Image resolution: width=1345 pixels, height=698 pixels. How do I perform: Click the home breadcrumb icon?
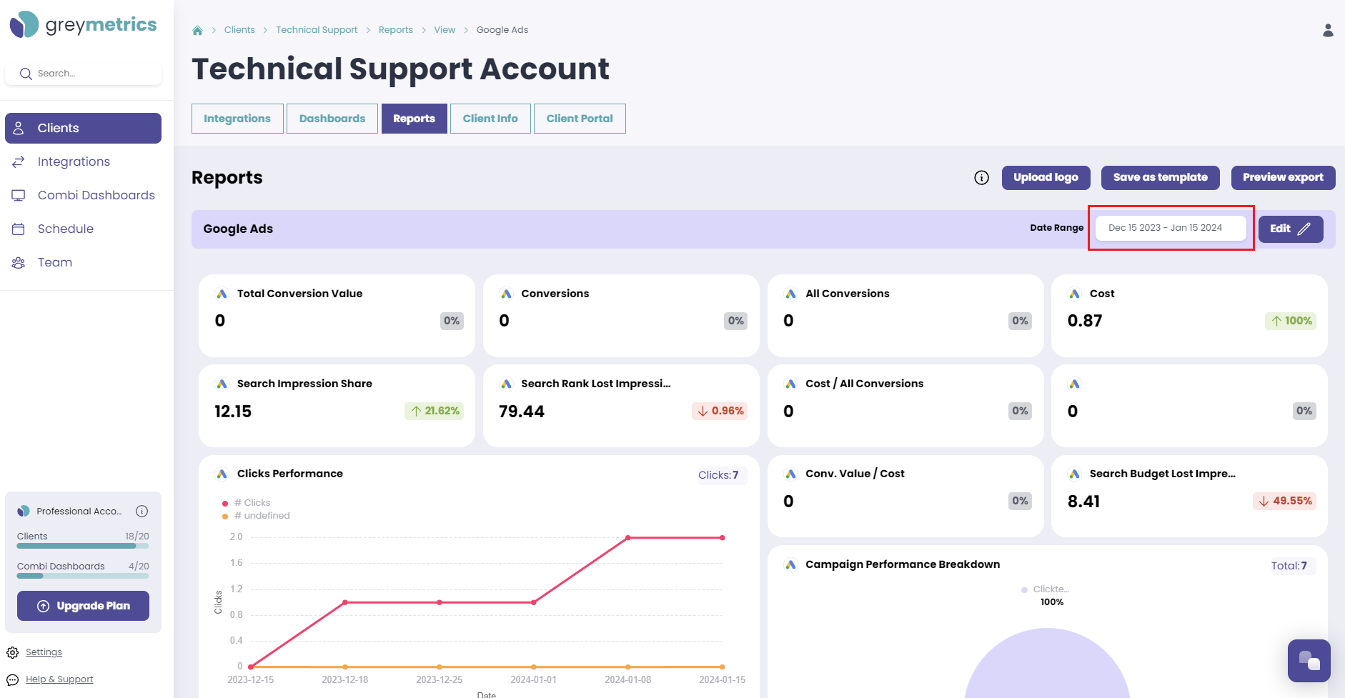pos(197,30)
